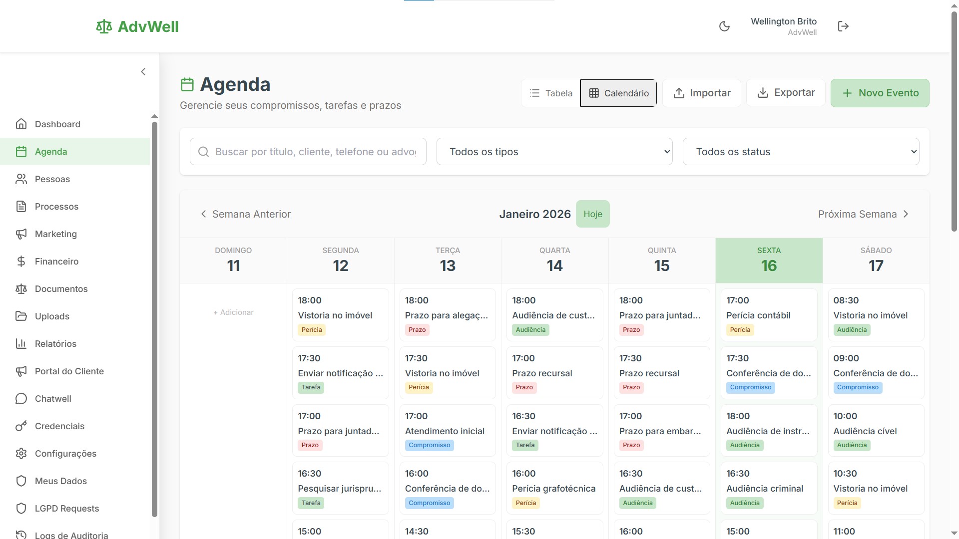Image resolution: width=959 pixels, height=539 pixels.
Task: Click the Novo Evento button
Action: tap(880, 93)
